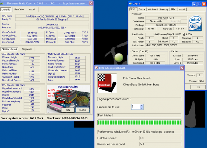Click the Features field x86, MMX, SSE
Image resolution: width=207 pixels, height=148 pixels.
(x=52, y=28)
